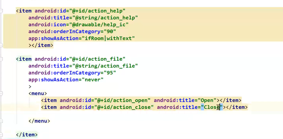Click </item> closing tag on action_open line
283x139 pixels.
[231, 100]
